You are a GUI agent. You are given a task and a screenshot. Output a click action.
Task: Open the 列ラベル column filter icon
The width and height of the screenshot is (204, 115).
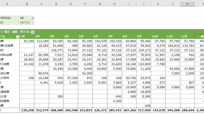[33, 32]
